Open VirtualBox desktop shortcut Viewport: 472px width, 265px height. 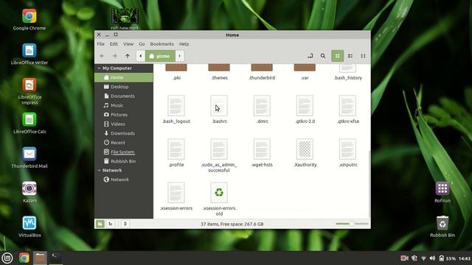point(29,227)
